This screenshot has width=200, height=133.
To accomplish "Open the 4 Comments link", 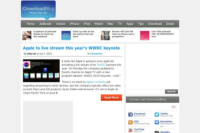I will point(96,54).
